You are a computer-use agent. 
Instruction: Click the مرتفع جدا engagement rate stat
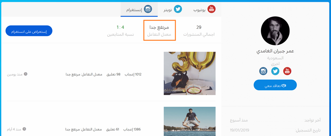pyautogui.click(x=159, y=31)
